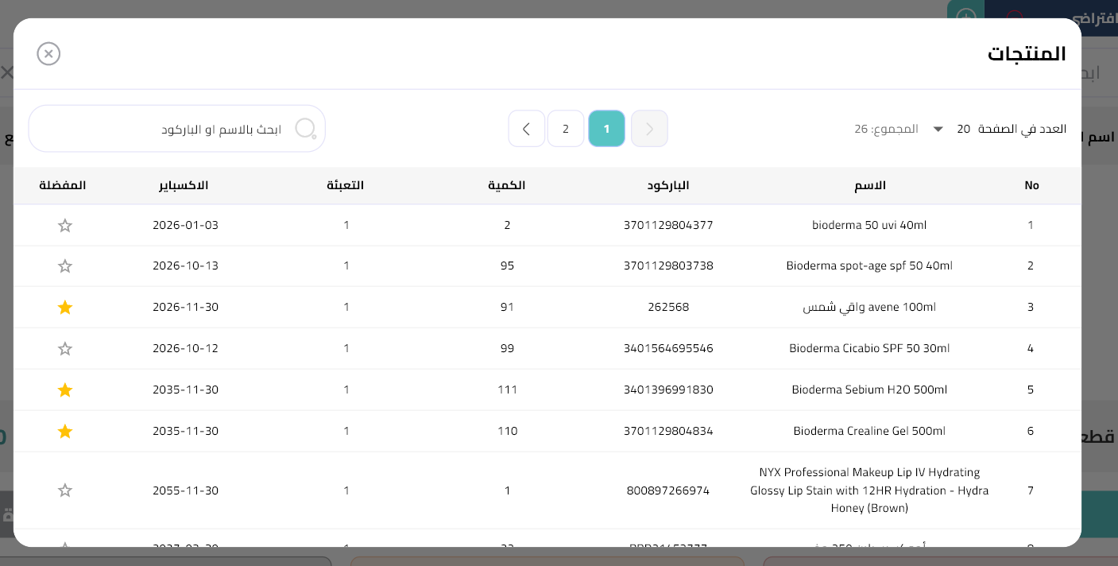Image resolution: width=1118 pixels, height=566 pixels.
Task: Click expiry date 2055-11-30
Action: coord(185,490)
